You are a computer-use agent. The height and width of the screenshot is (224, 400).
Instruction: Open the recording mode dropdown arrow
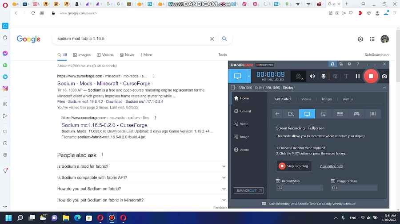tap(249, 76)
